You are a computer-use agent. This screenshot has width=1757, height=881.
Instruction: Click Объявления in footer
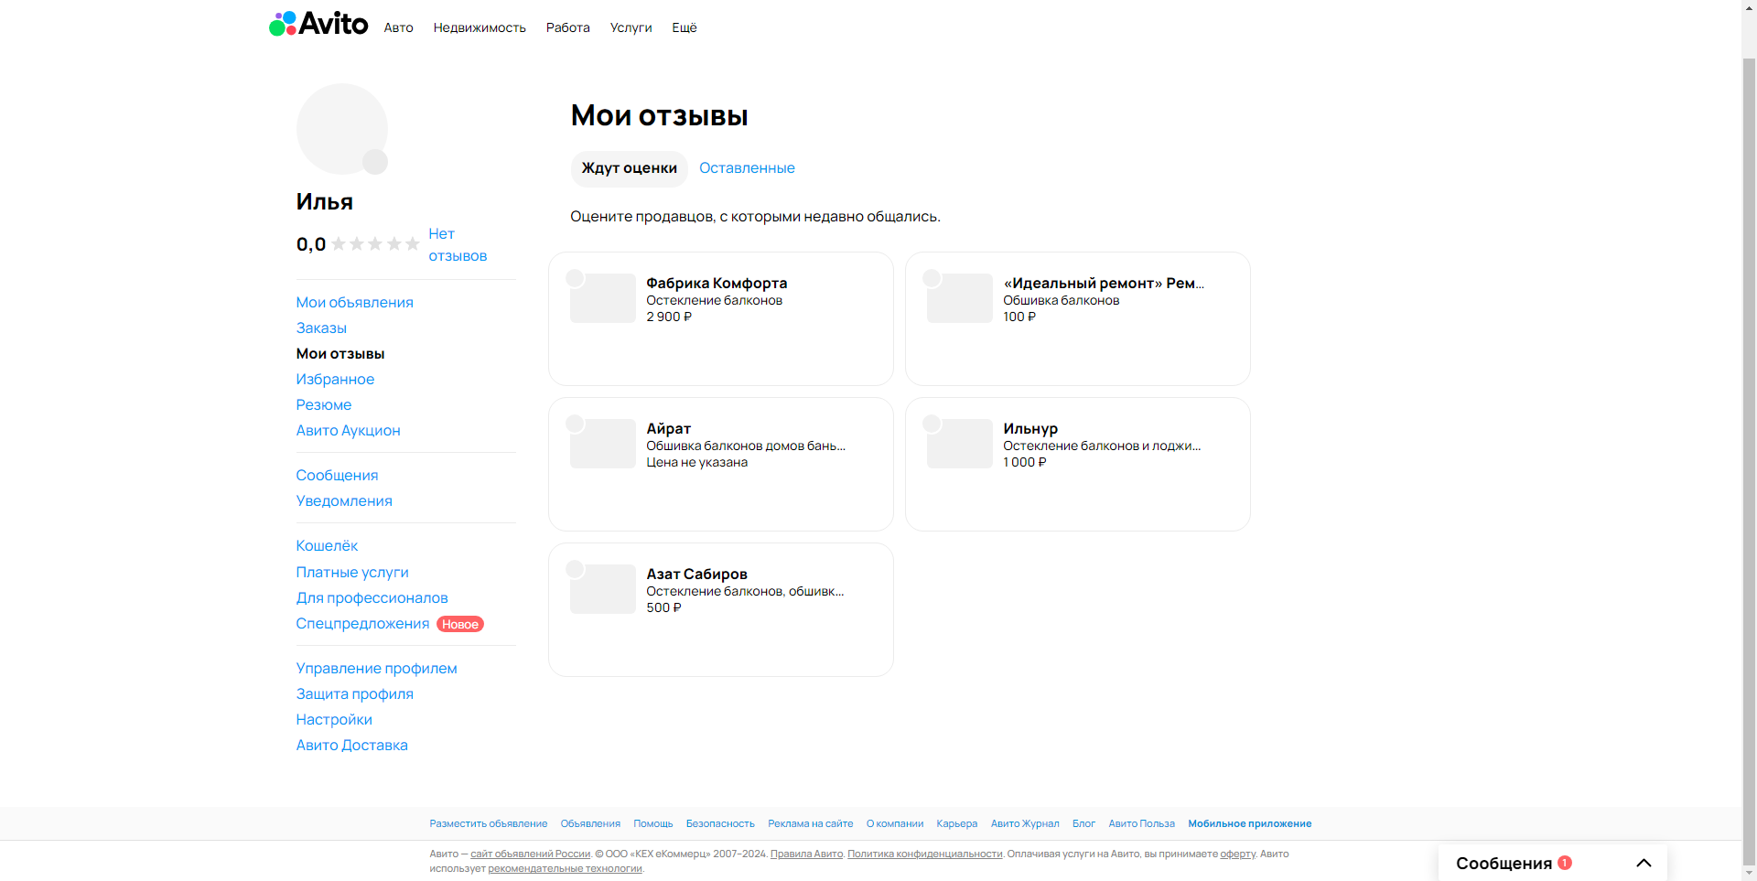click(590, 823)
